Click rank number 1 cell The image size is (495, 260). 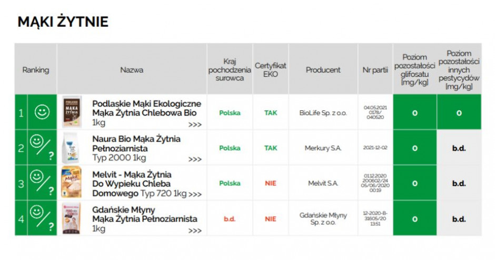(x=21, y=113)
